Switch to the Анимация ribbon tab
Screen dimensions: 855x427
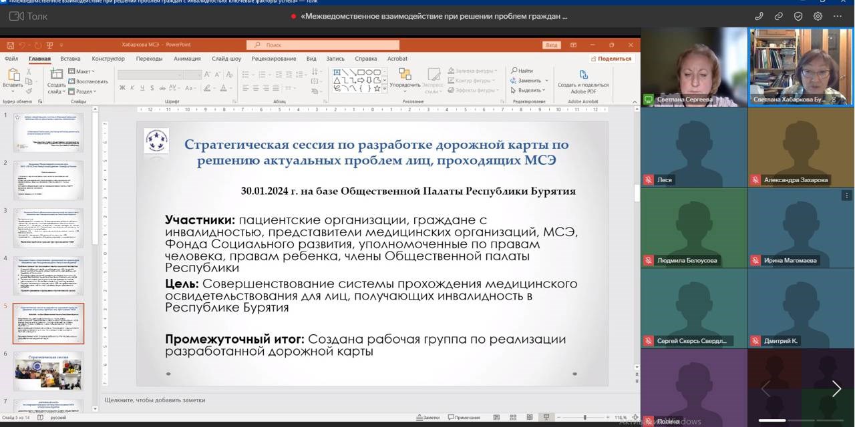click(x=187, y=59)
